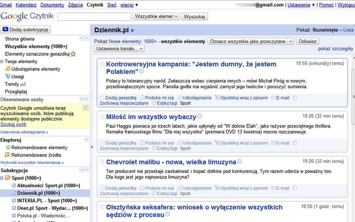Collapse sidebar using the left-pointing arrow divider

point(92,147)
